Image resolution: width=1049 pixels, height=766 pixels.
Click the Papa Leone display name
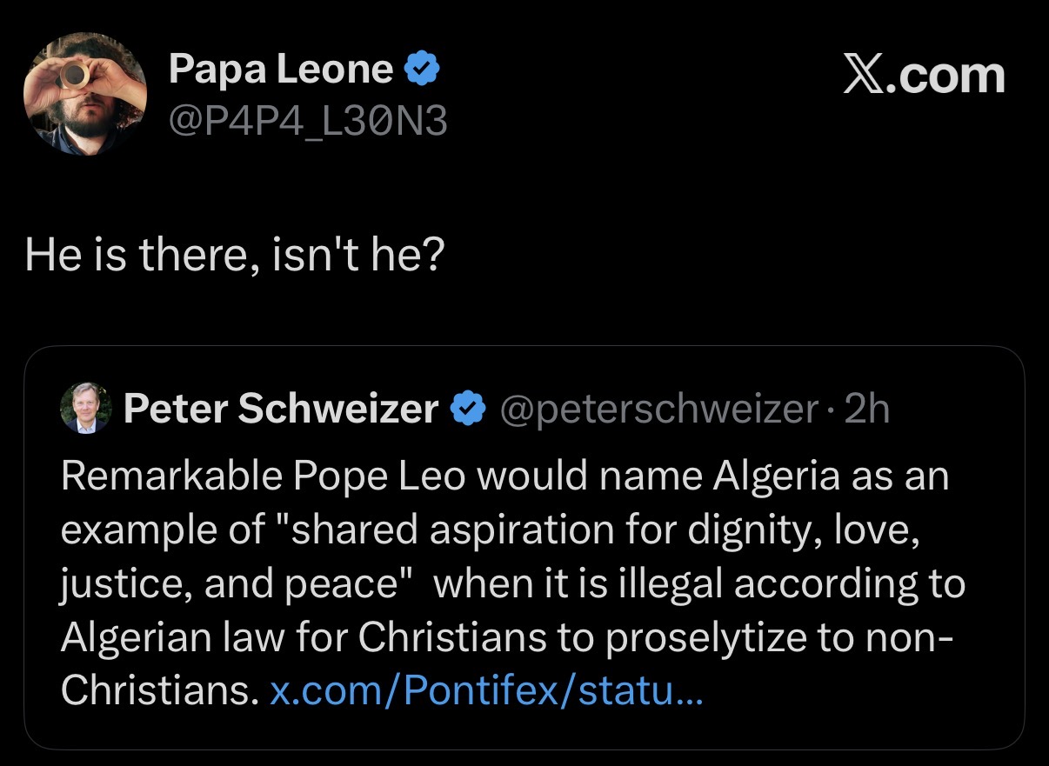pos(280,69)
